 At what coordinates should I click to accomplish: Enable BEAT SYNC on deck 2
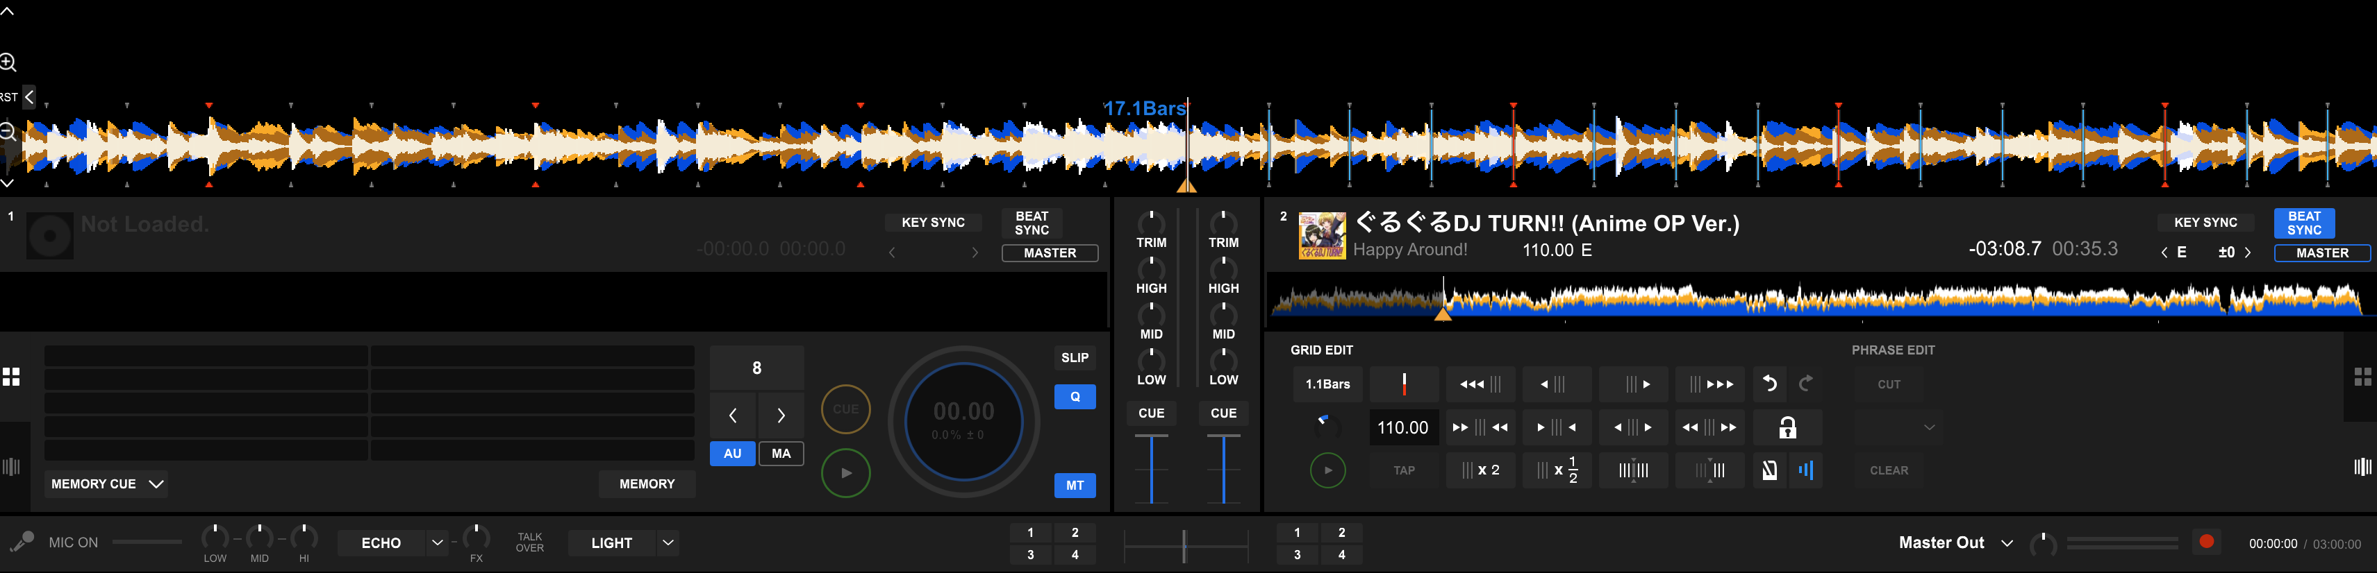pos(2304,223)
